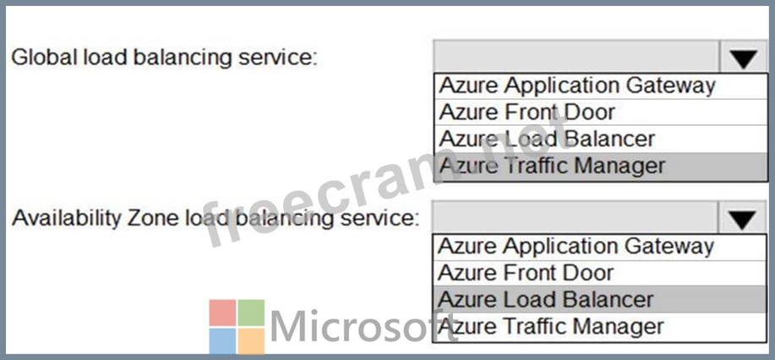
Task: Click the empty Global load balancing selection box
Action: click(x=576, y=57)
